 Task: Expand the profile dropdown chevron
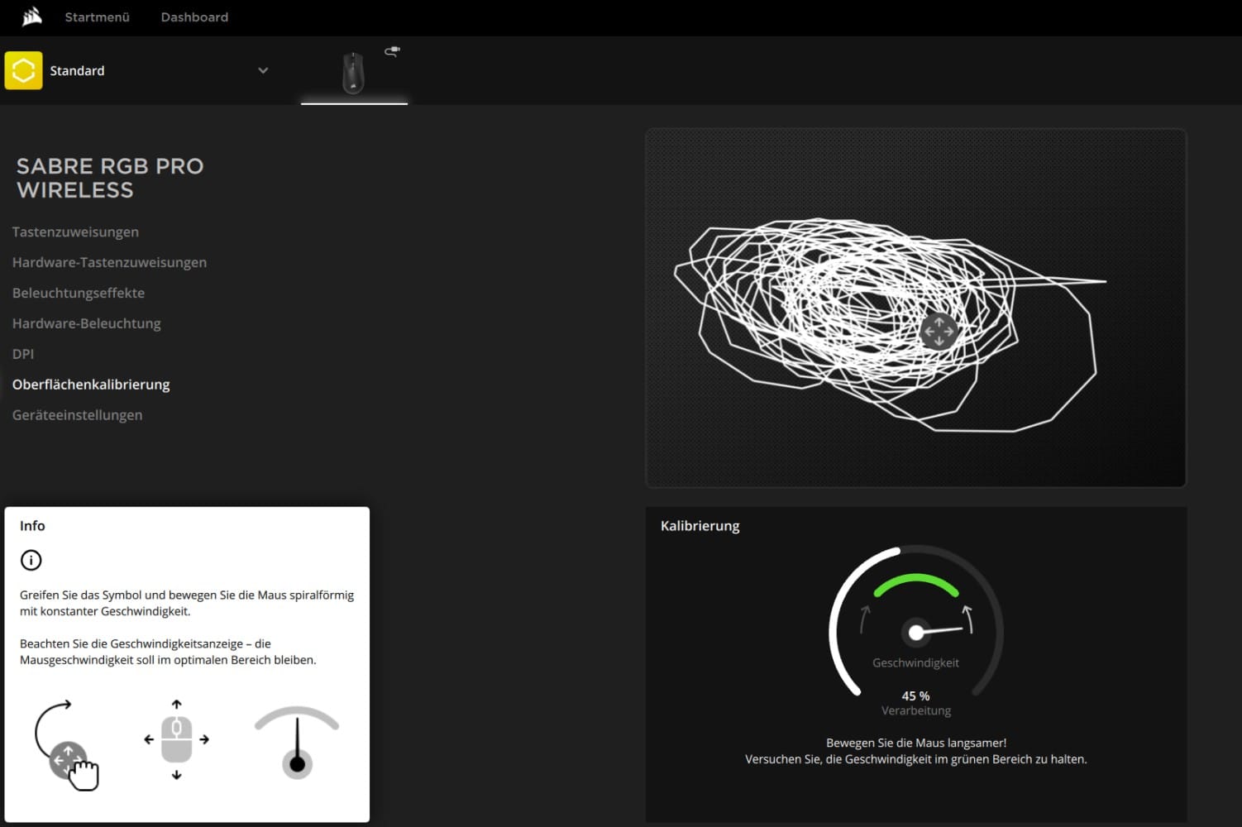pyautogui.click(x=263, y=71)
